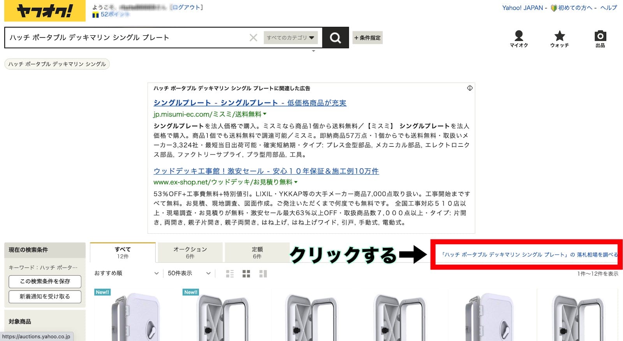This screenshot has width=623, height=341.
Task: Click the magnifier search button
Action: click(335, 38)
